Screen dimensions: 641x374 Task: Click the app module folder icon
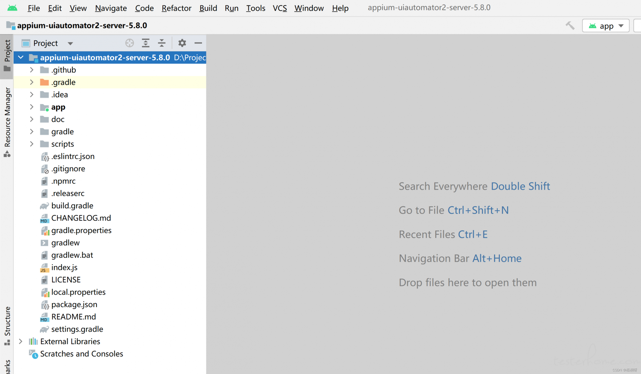click(x=44, y=107)
